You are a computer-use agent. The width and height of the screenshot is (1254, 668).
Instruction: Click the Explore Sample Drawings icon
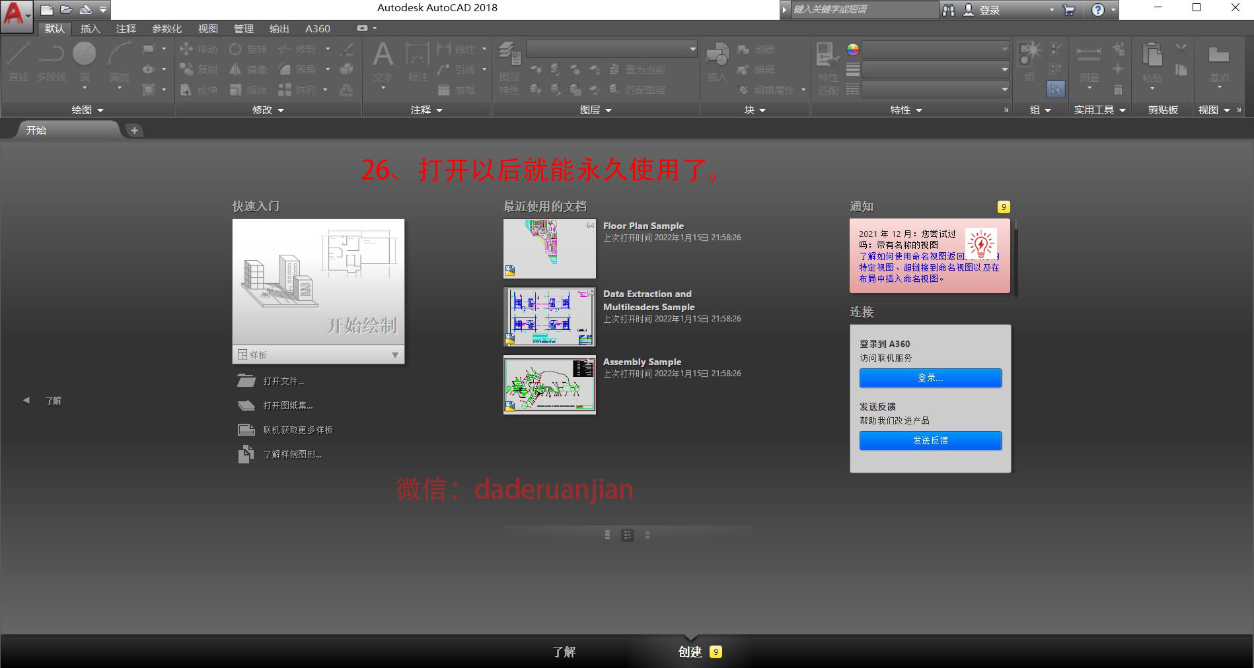pyautogui.click(x=246, y=454)
